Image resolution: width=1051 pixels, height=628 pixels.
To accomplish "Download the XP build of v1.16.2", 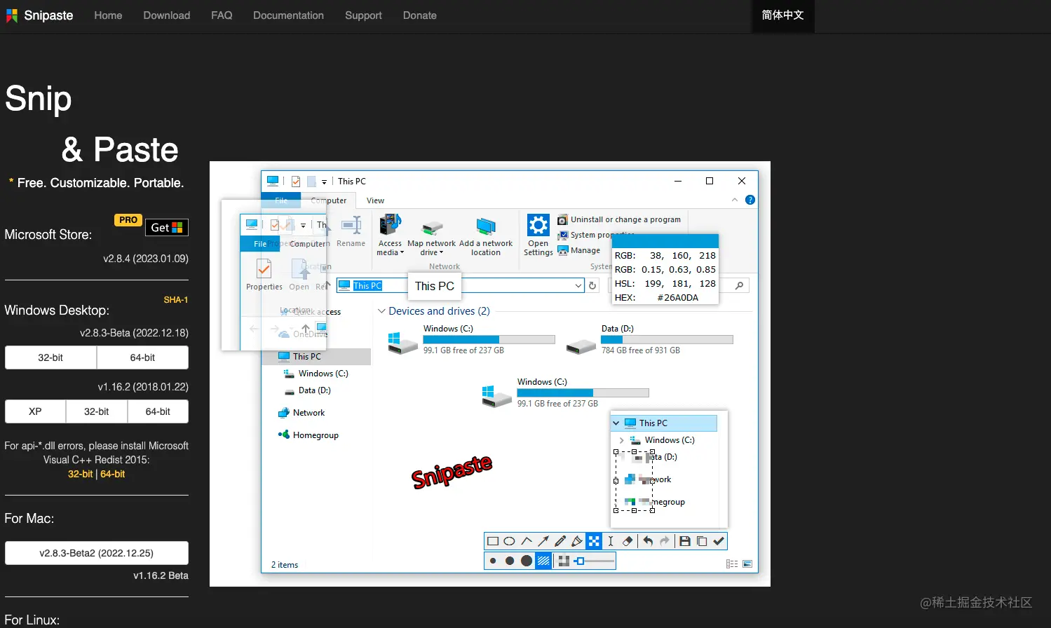I will click(x=35, y=411).
